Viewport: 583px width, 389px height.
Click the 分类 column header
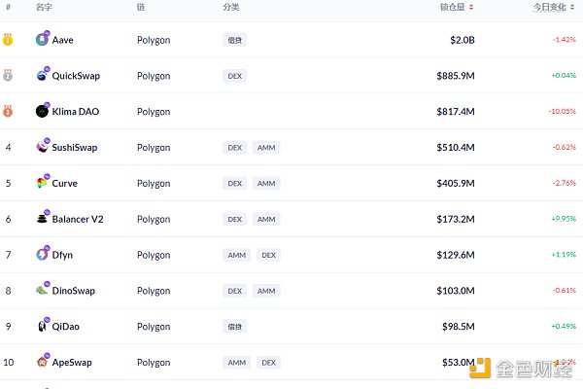click(x=230, y=7)
